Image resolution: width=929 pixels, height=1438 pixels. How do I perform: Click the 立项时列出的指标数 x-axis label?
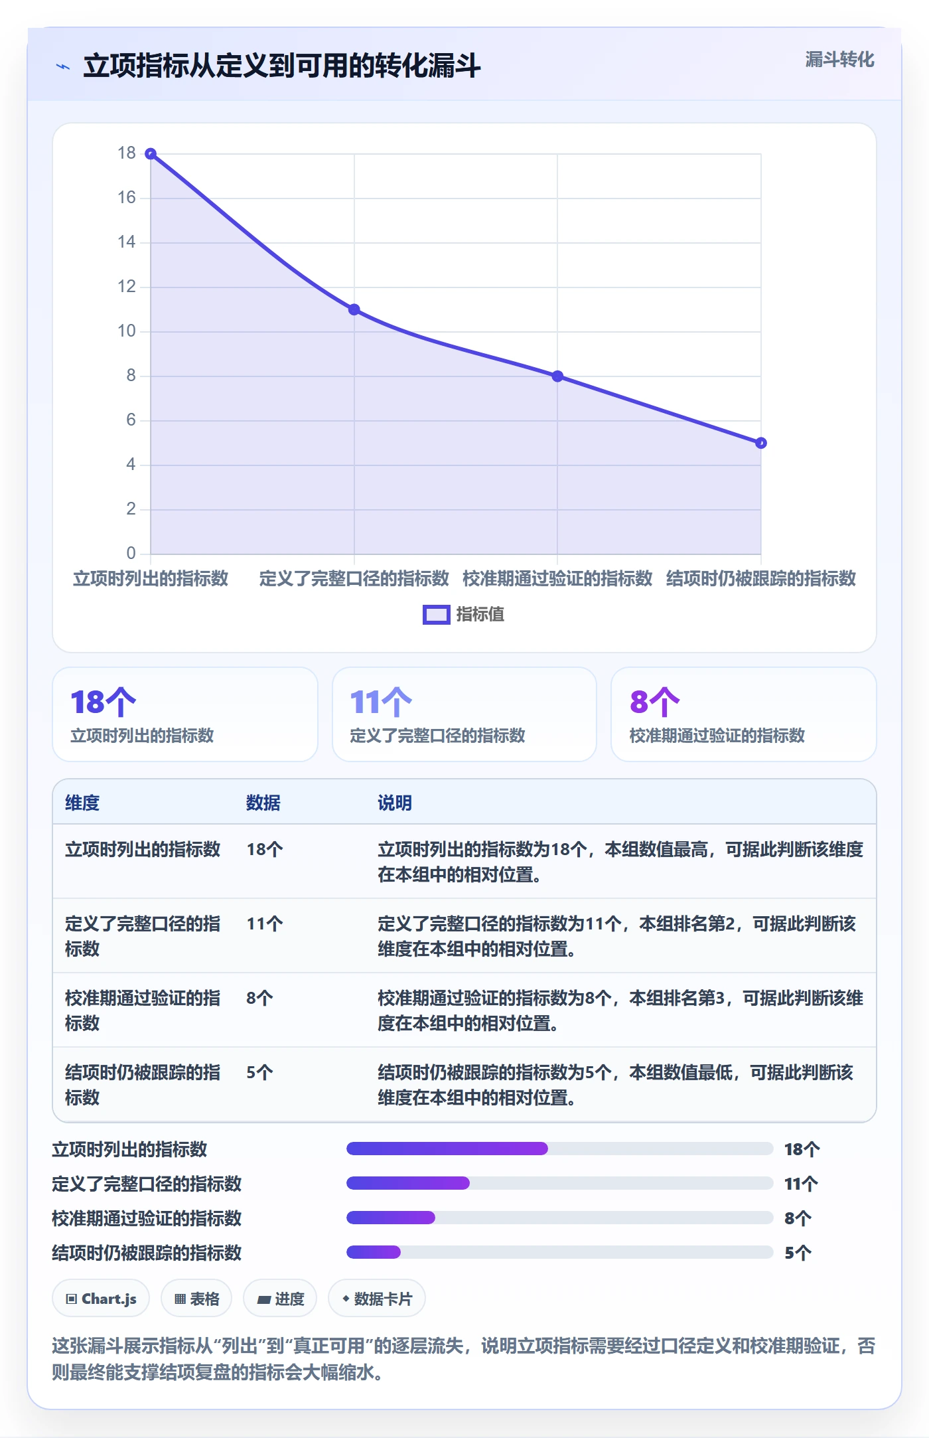[151, 578]
